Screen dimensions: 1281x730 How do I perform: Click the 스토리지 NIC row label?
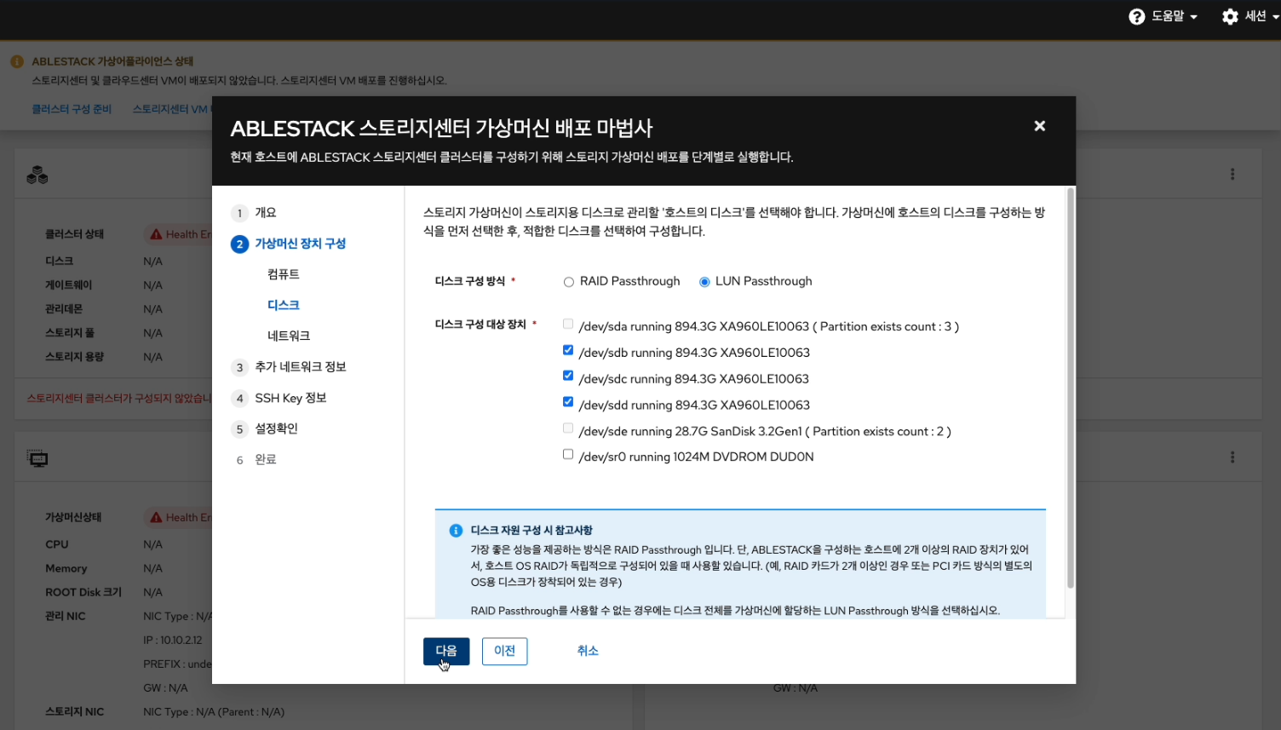point(75,711)
